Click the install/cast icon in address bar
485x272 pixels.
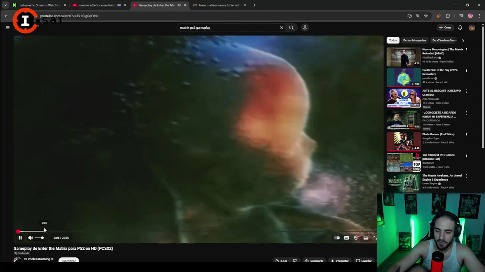click(x=410, y=16)
